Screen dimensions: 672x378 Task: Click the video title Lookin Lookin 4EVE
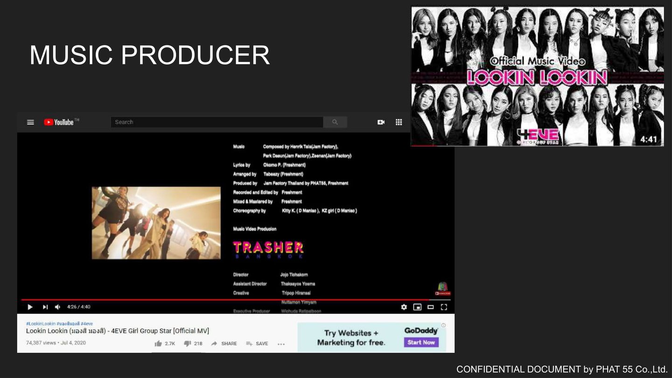(118, 331)
